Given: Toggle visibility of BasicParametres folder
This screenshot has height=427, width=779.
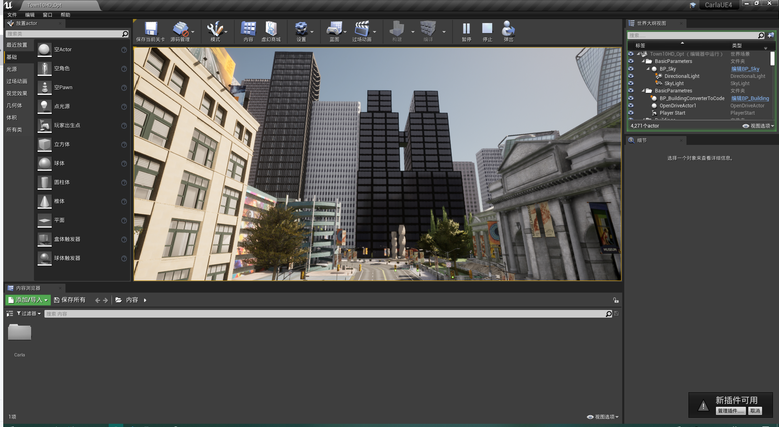Looking at the screenshot, I should (631, 90).
